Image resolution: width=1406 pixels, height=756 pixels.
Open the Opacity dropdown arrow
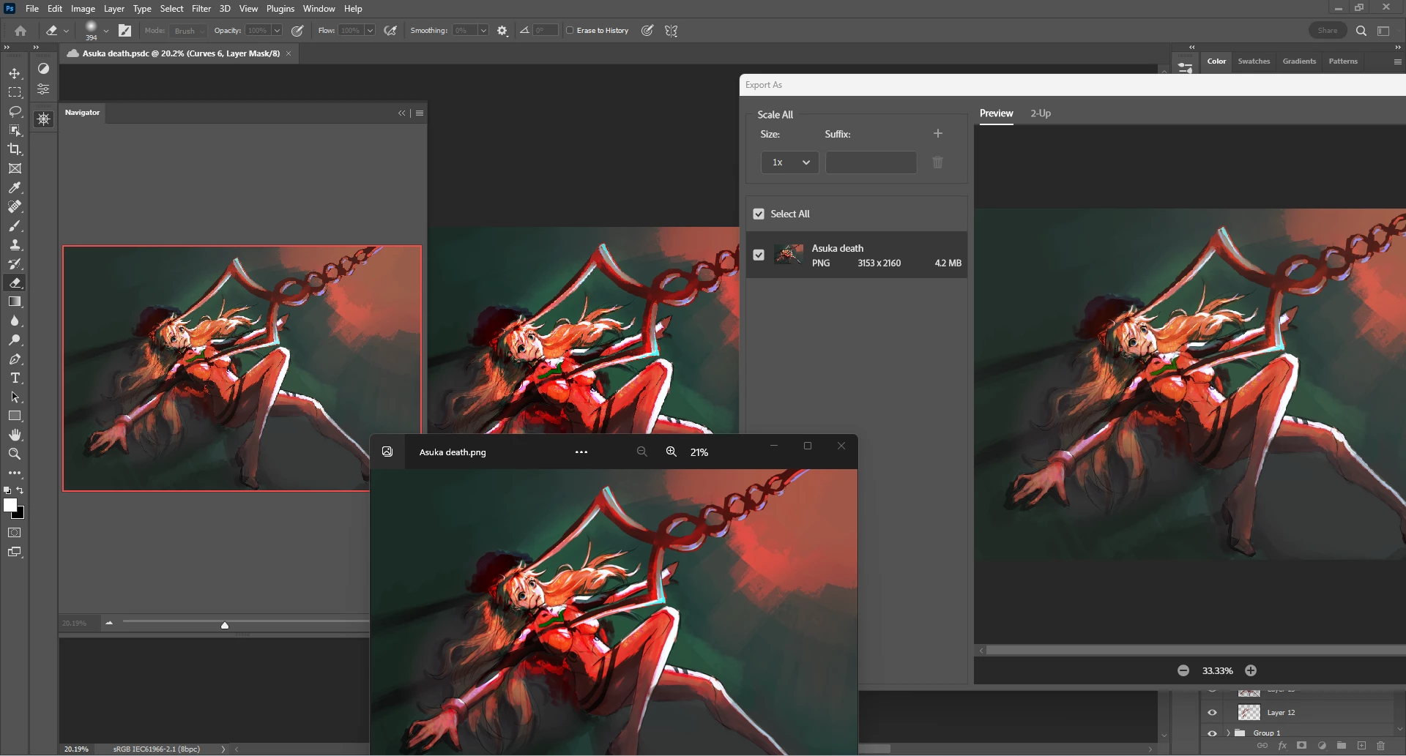pyautogui.click(x=277, y=31)
